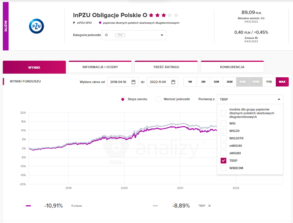Click the 120M period button
This screenshot has width=293, height=223.
point(256,82)
